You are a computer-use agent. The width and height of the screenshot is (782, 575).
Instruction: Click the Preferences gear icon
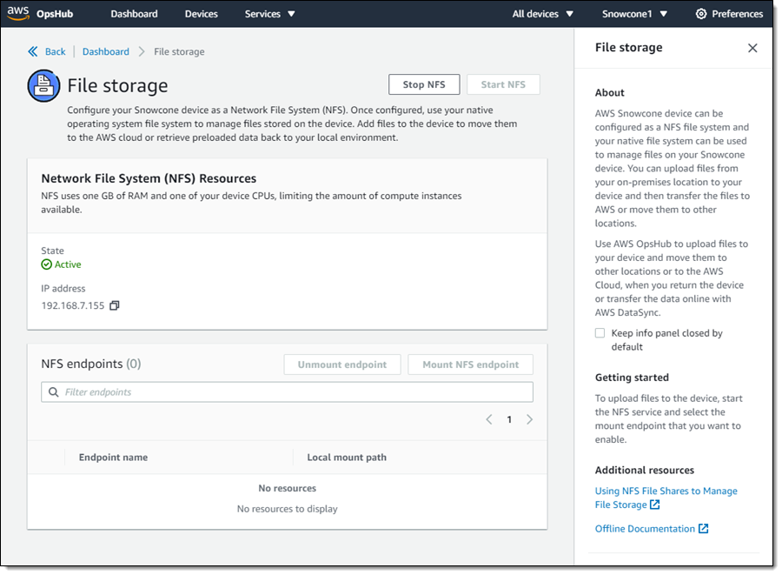[701, 14]
